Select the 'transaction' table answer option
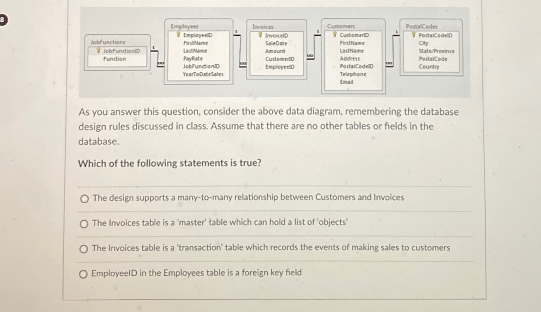 pyautogui.click(x=84, y=249)
